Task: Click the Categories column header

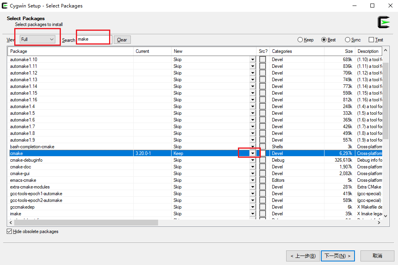Action: point(297,51)
